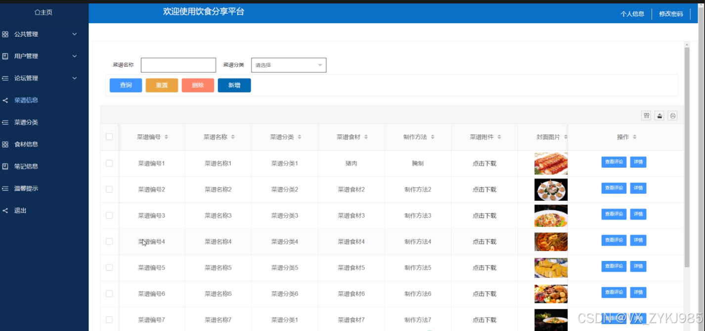Sort by the 菜谱名称 column arrows
This screenshot has width=705, height=331.
233,137
